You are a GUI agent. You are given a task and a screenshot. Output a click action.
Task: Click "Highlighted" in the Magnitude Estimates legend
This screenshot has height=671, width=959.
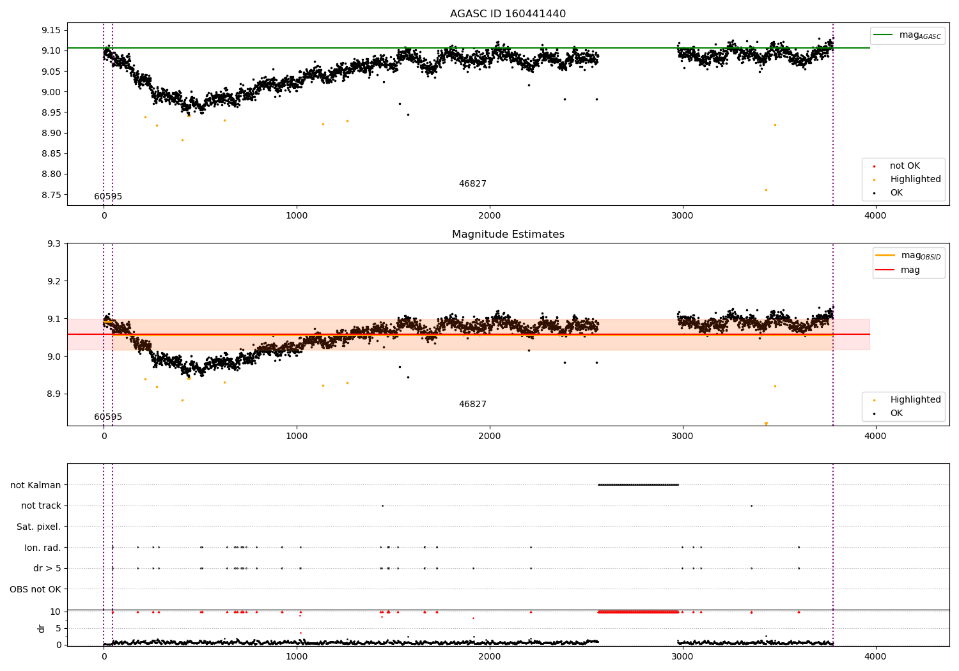pyautogui.click(x=916, y=400)
